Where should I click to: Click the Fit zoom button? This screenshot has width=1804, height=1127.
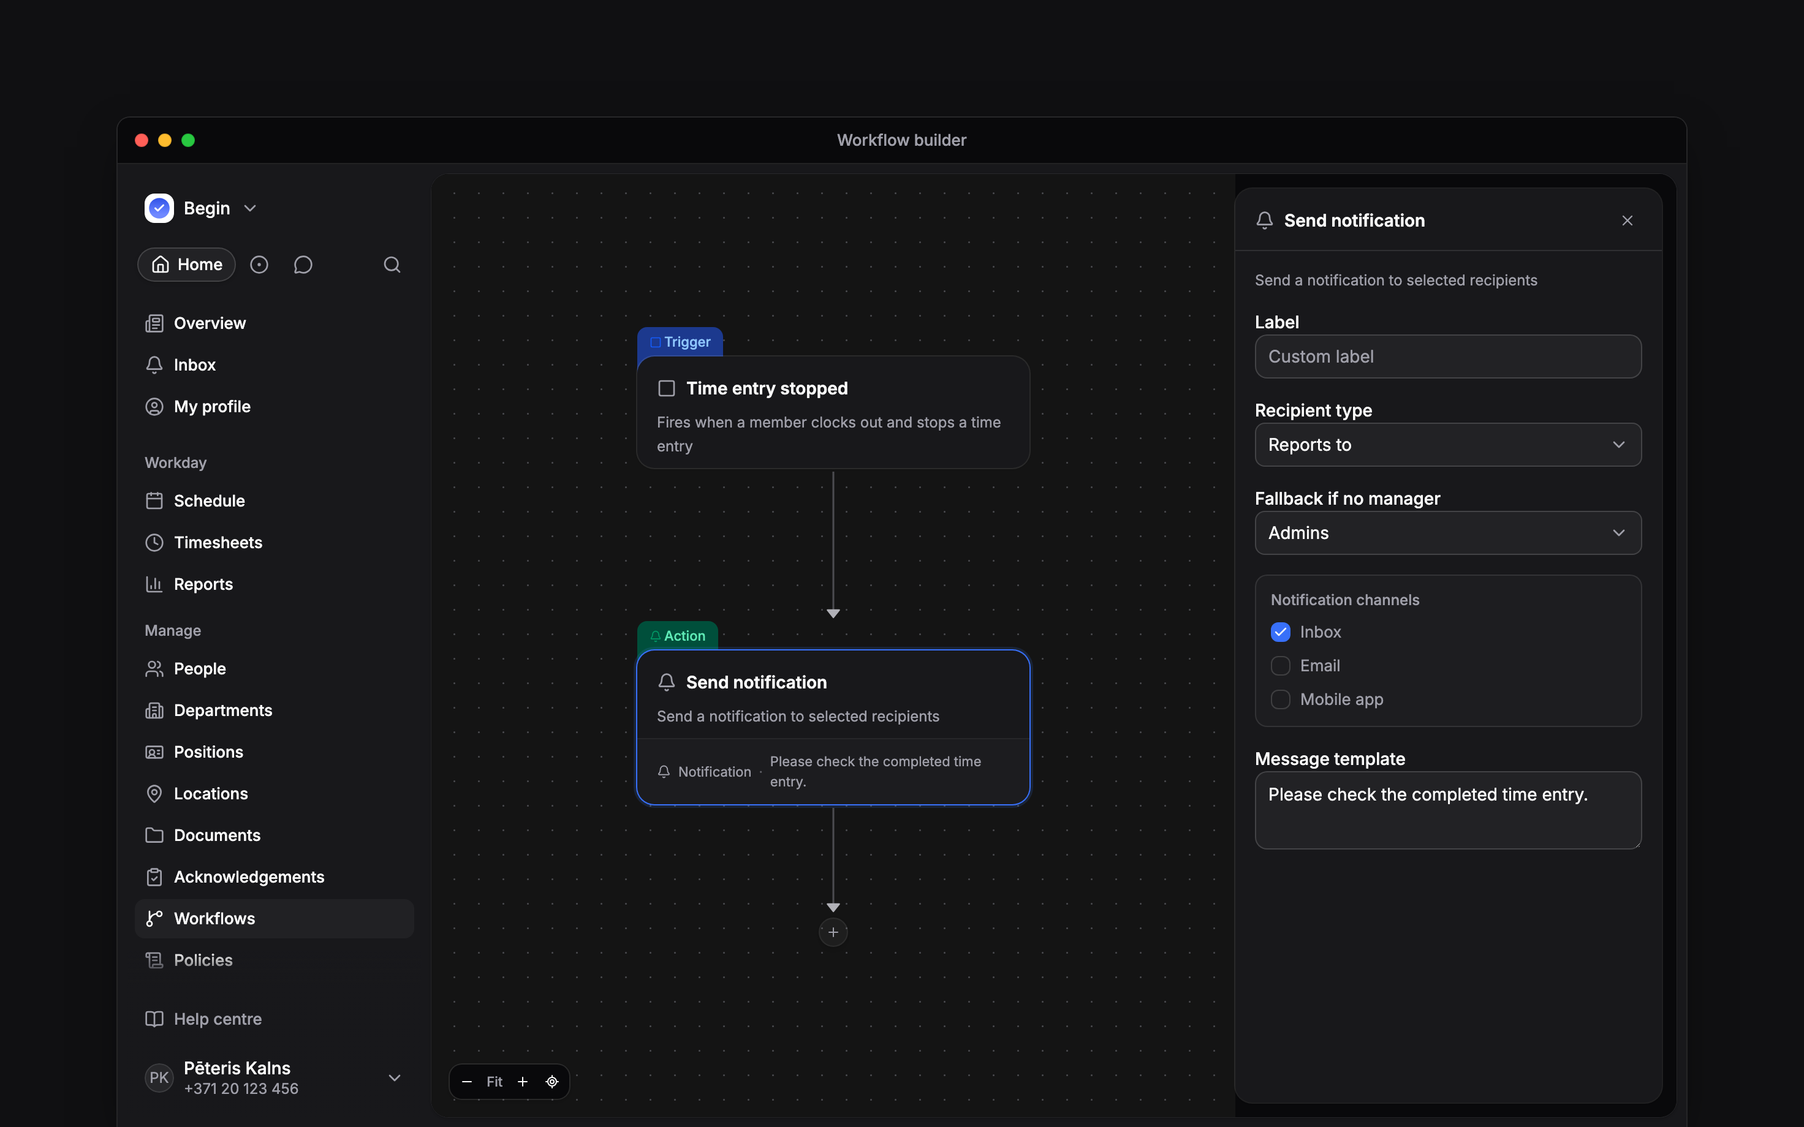[495, 1082]
